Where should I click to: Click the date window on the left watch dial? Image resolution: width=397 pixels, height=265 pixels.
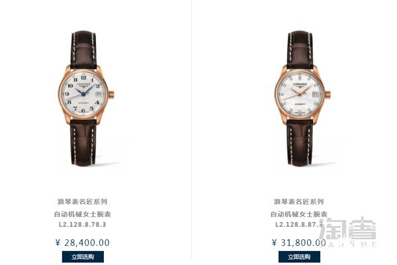tap(99, 94)
